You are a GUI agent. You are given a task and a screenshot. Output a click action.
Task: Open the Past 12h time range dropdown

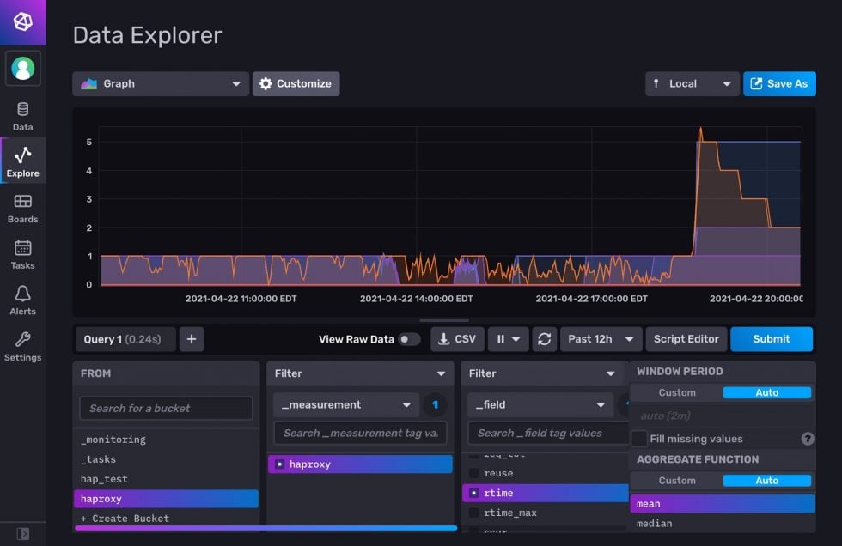[x=601, y=339]
